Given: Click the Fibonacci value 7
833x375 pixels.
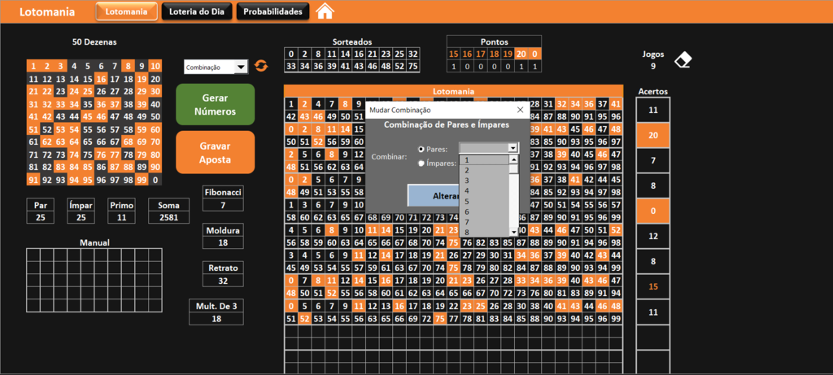Looking at the screenshot, I should [223, 204].
